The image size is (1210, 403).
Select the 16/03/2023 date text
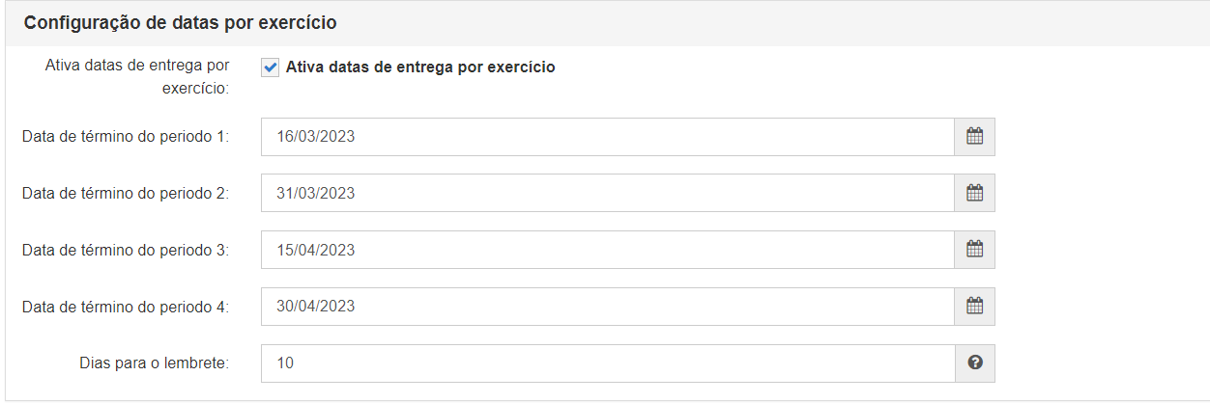pyautogui.click(x=315, y=137)
